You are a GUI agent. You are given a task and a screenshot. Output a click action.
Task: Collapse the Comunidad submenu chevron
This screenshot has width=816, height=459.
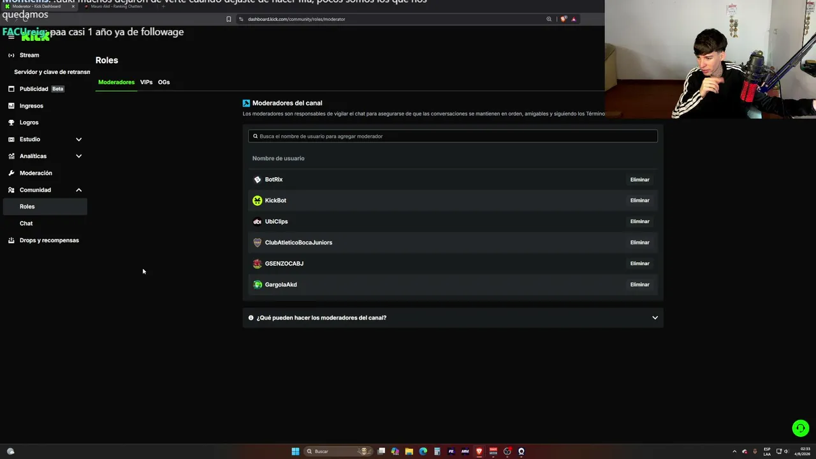pos(79,190)
